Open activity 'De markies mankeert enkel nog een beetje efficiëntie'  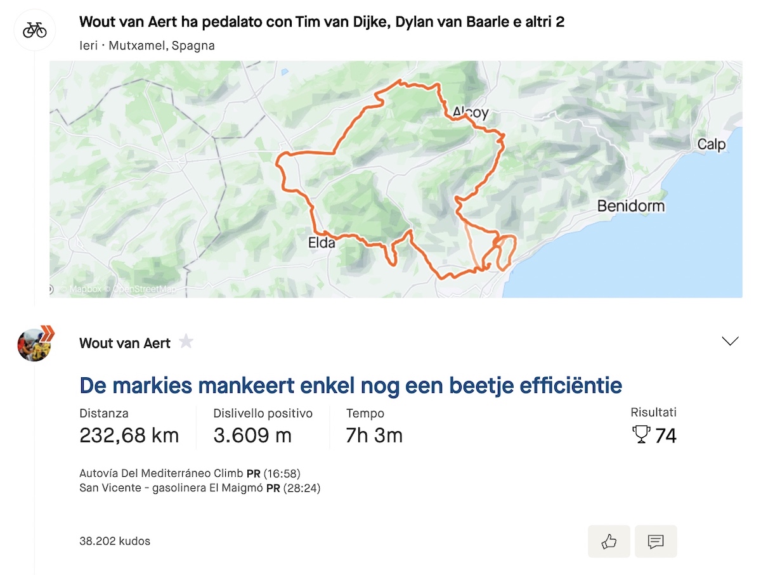coord(351,385)
